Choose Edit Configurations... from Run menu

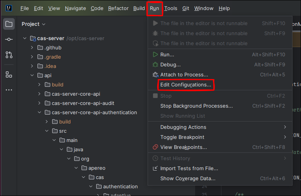[186, 84]
